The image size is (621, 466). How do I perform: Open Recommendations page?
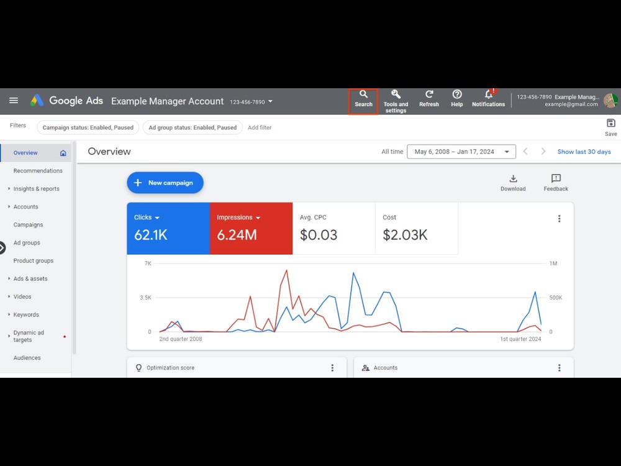tap(38, 171)
